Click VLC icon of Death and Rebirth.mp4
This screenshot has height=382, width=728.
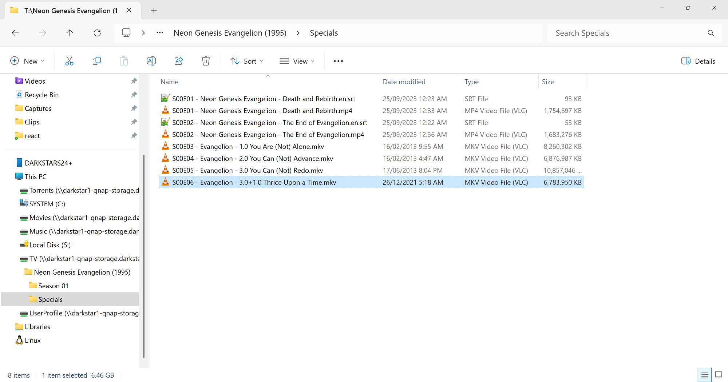165,110
